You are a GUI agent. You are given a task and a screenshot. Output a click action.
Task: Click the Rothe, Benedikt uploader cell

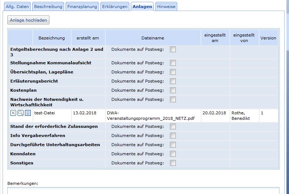244,116
